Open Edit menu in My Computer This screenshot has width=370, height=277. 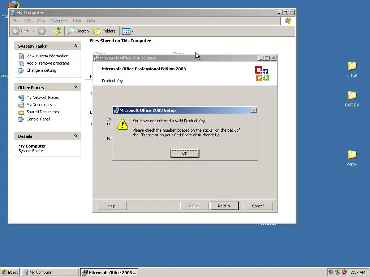27,21
